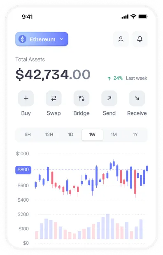Click the Ethereum logo icon

(23, 39)
